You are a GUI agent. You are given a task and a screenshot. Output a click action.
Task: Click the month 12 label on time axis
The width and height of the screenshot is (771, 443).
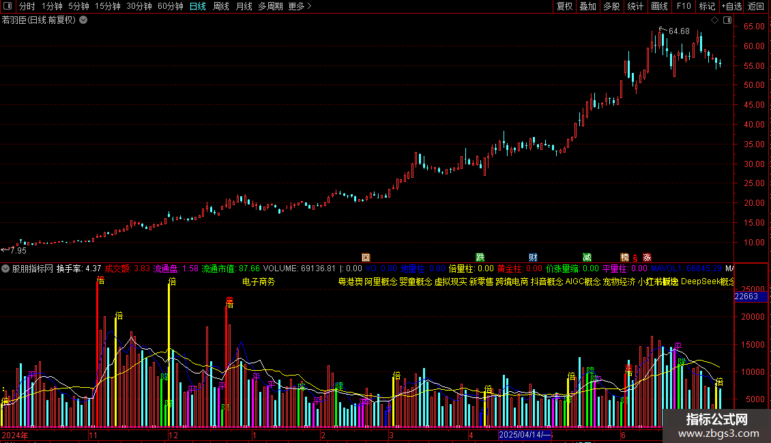click(x=173, y=435)
